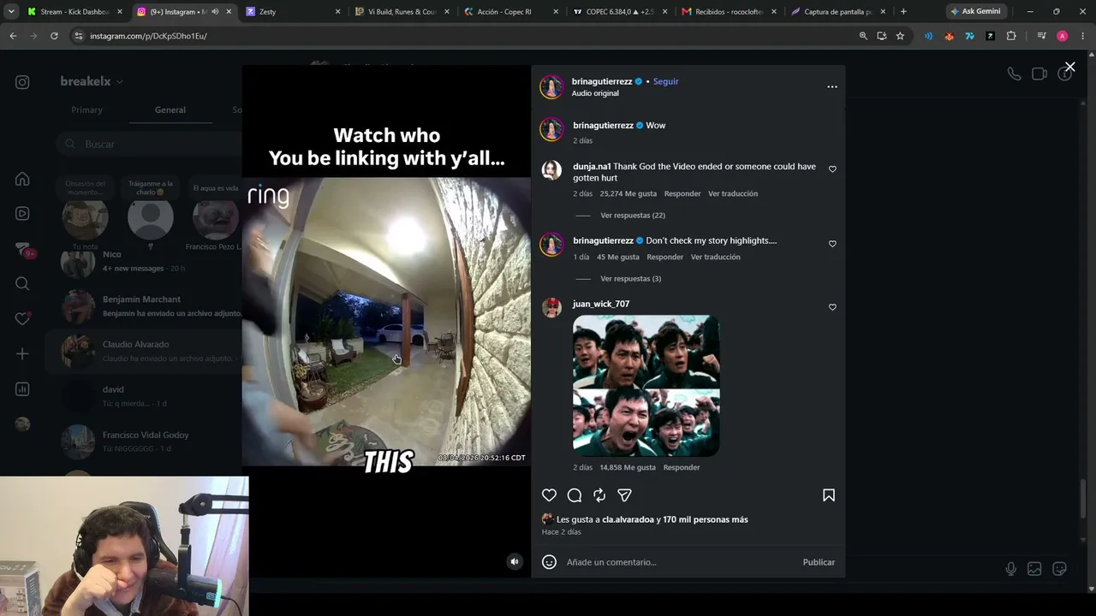Bookmark this page with the star icon
The height and width of the screenshot is (616, 1096).
coord(900,36)
